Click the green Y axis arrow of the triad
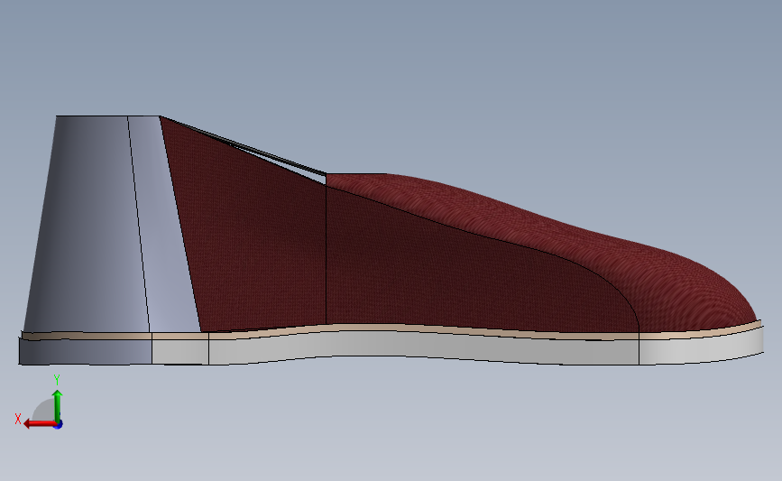 coord(58,407)
